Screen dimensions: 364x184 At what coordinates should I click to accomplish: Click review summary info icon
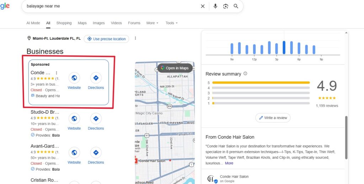pos(245,74)
